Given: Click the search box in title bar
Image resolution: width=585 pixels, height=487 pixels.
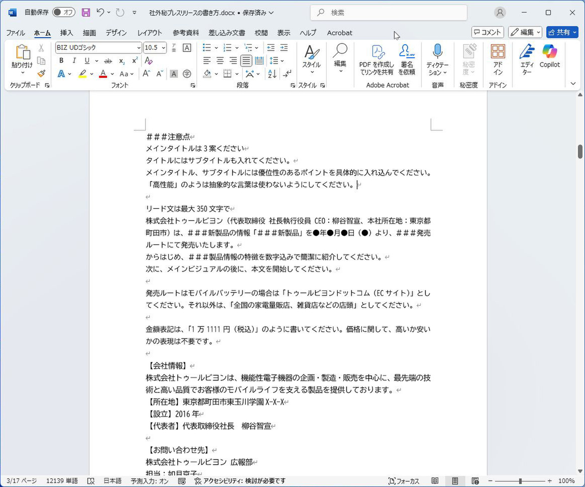Looking at the screenshot, I should pos(388,13).
